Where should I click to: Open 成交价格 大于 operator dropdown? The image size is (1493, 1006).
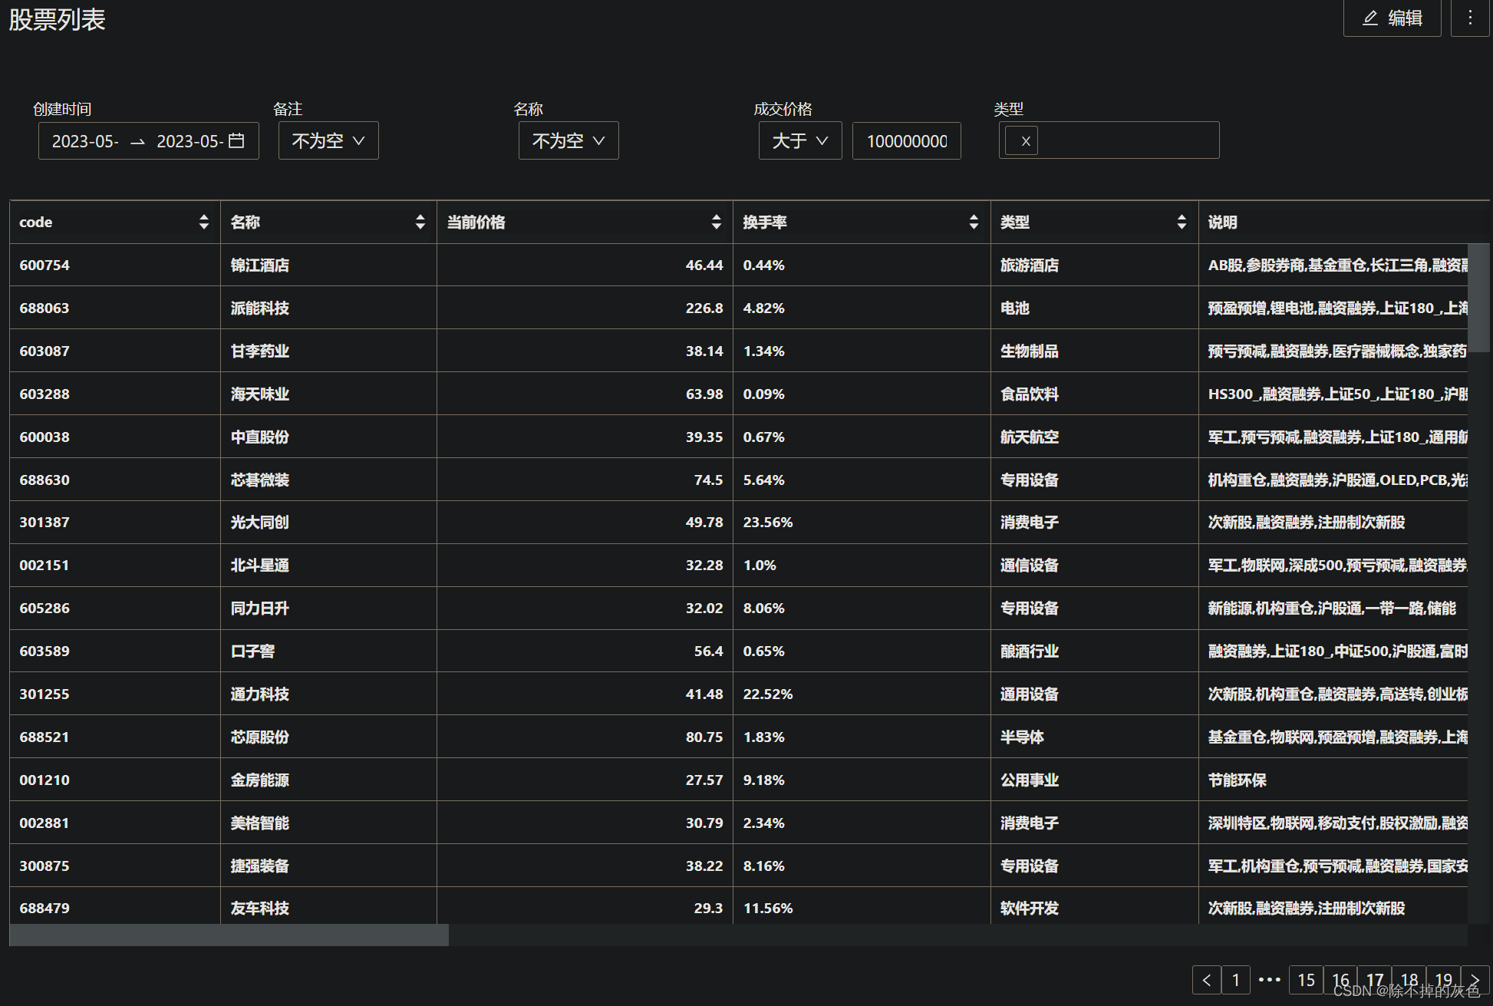pos(800,140)
